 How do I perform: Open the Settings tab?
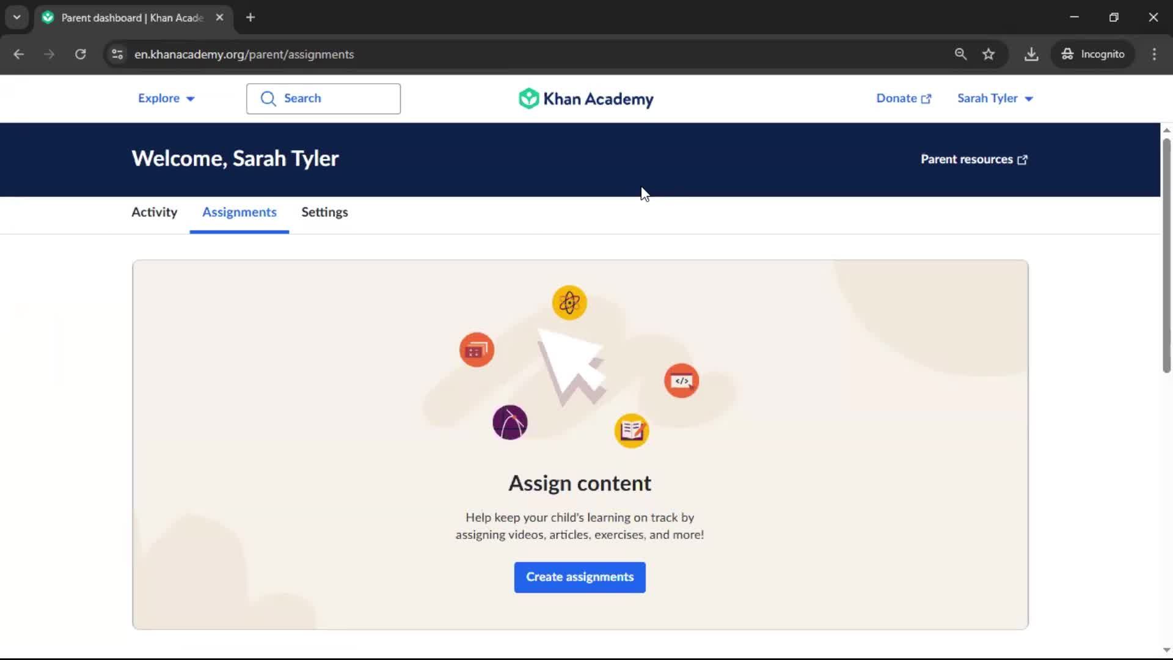(x=324, y=212)
